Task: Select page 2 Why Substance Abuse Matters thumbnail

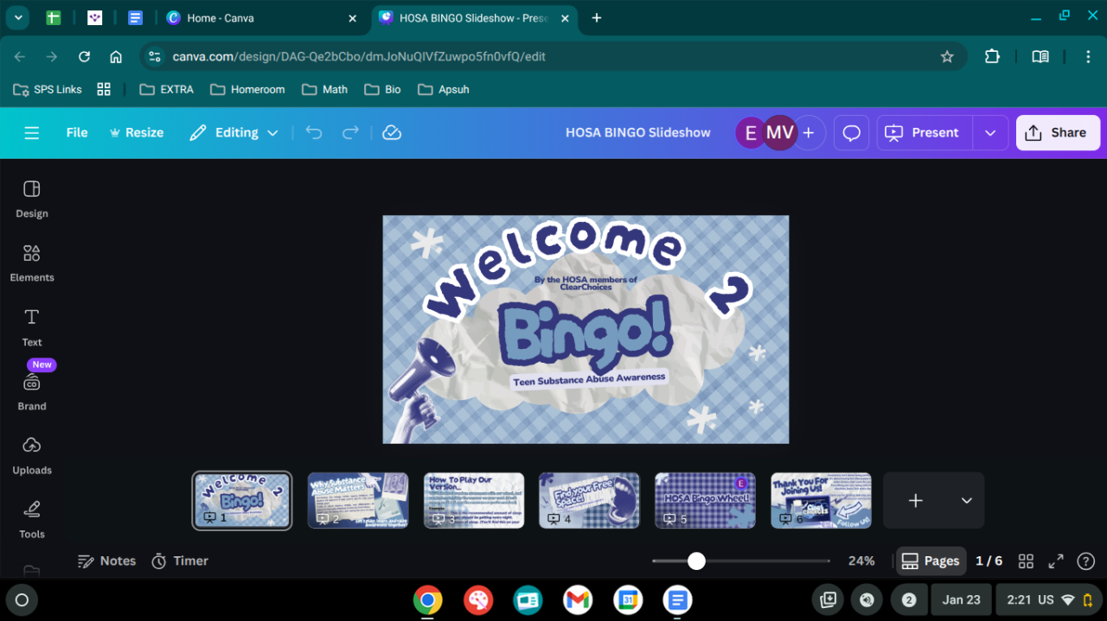Action: pyautogui.click(x=358, y=500)
